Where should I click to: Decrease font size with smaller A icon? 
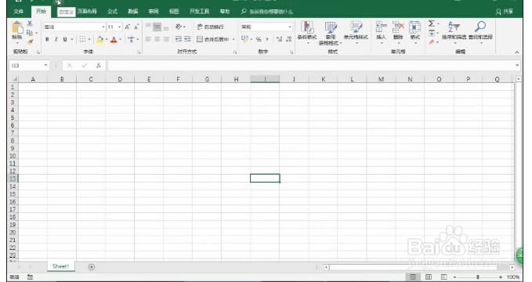pos(136,27)
